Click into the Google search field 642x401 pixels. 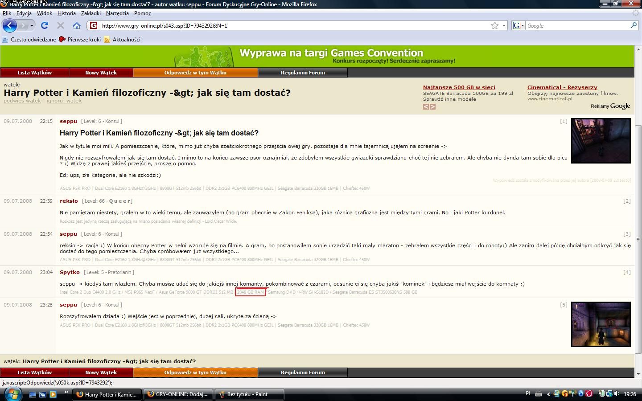(x=577, y=25)
